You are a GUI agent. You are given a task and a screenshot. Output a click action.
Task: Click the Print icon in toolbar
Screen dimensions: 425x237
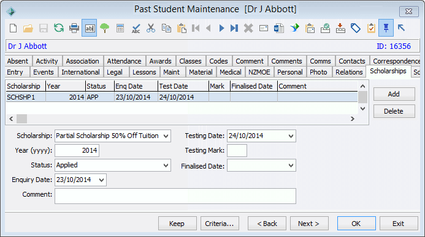(x=74, y=28)
